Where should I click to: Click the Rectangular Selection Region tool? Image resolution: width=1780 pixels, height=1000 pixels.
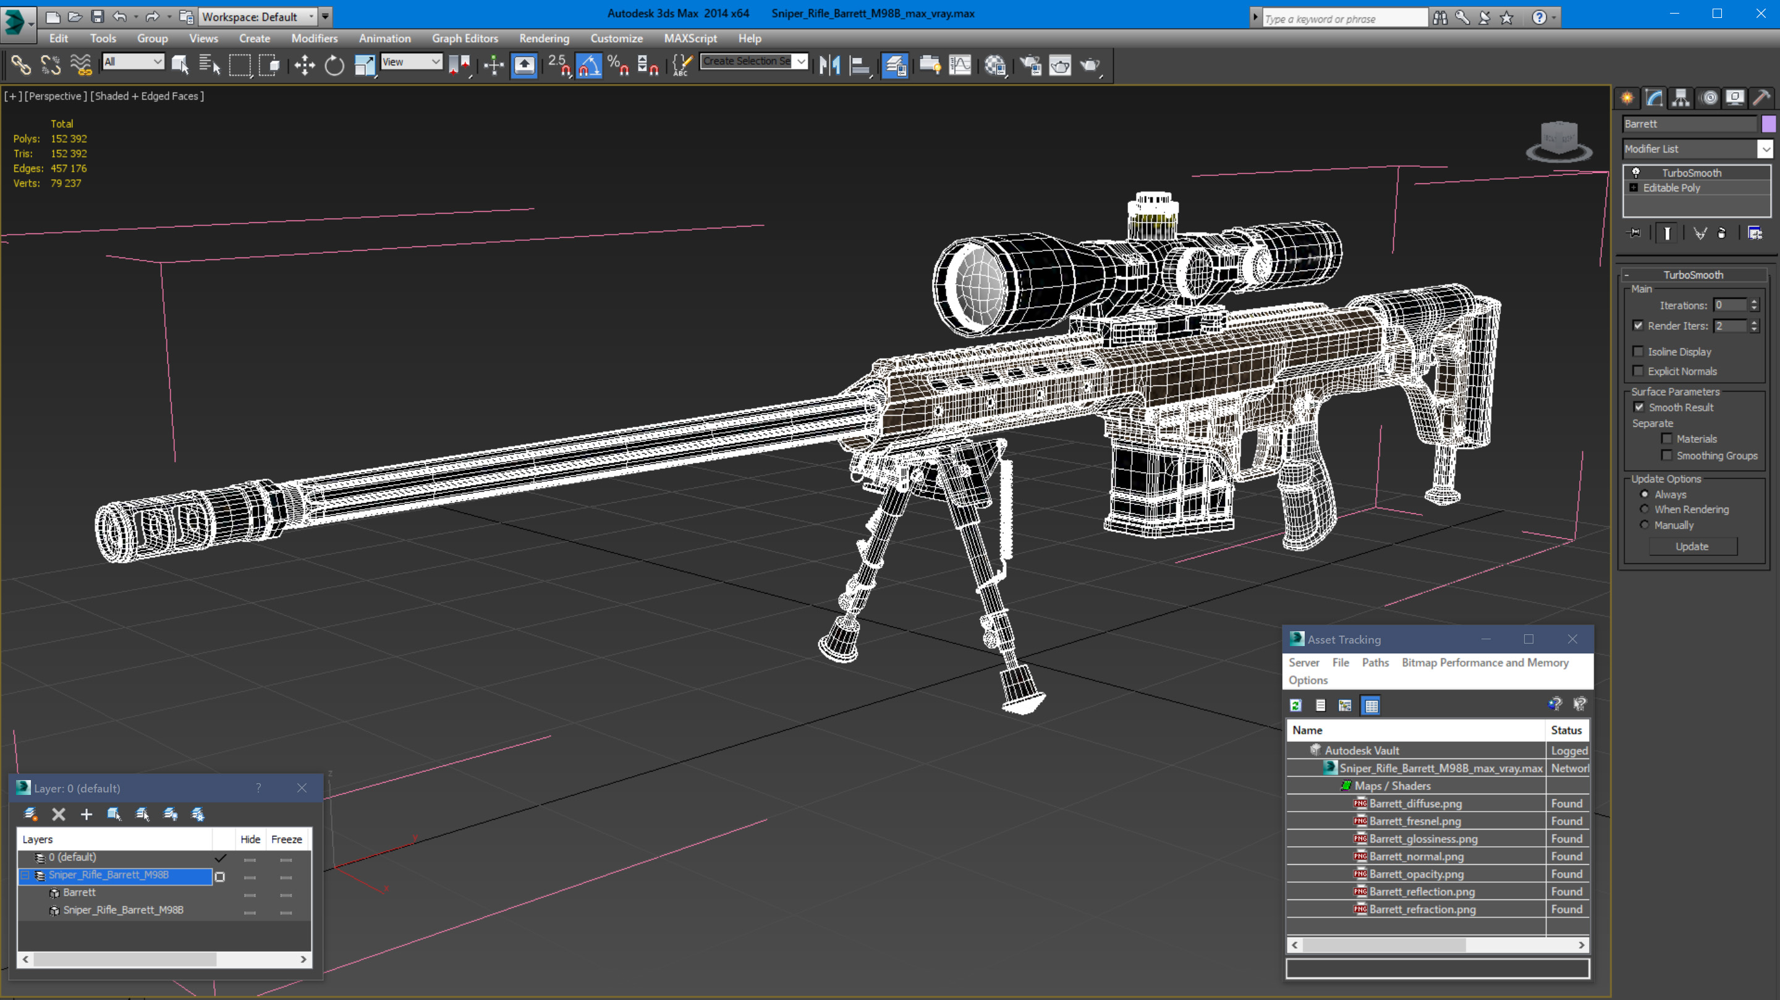click(x=240, y=65)
